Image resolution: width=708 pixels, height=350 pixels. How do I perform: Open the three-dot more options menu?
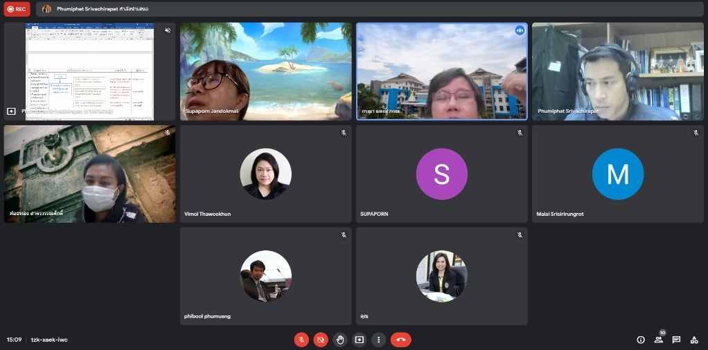[x=378, y=340]
